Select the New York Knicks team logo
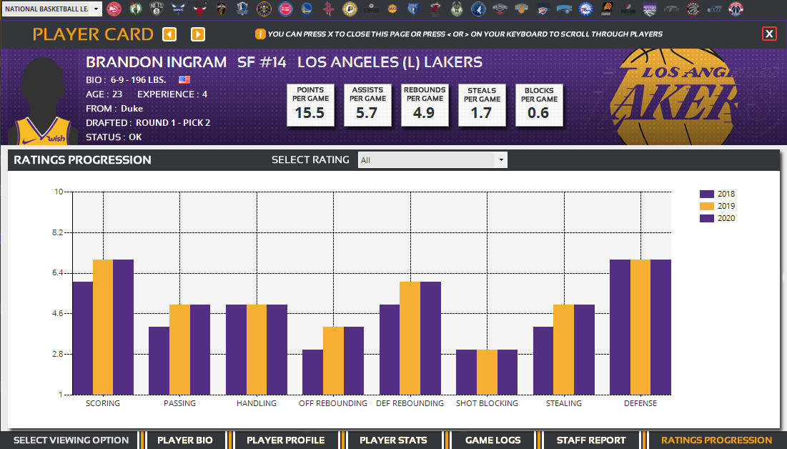The image size is (787, 449). click(521, 9)
